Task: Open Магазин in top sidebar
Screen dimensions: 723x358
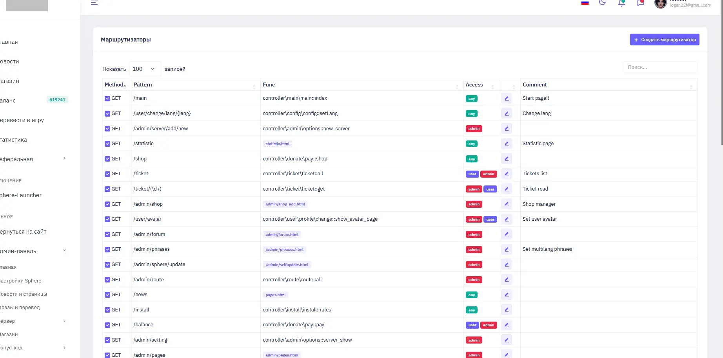Action: [9, 81]
